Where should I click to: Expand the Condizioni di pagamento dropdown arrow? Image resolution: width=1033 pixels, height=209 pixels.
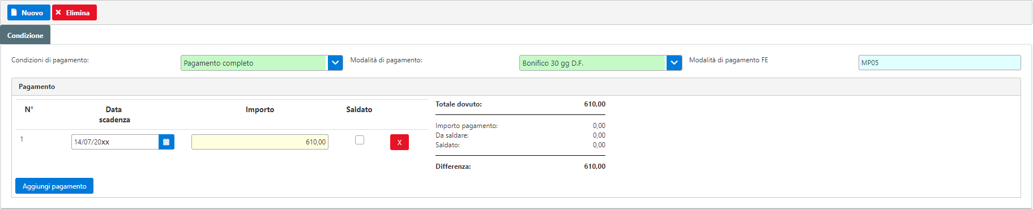point(335,63)
